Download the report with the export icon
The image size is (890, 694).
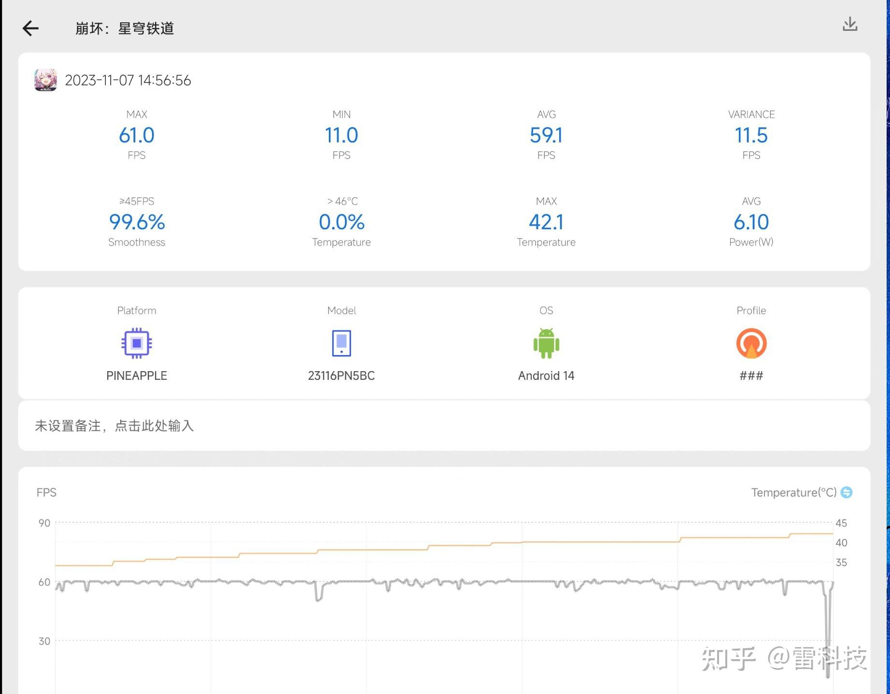click(850, 24)
